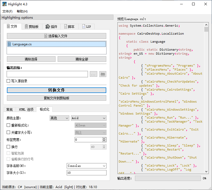Switch to the 脚本 tab
The width and height of the screenshot is (212, 190).
pyautogui.click(x=69, y=26)
